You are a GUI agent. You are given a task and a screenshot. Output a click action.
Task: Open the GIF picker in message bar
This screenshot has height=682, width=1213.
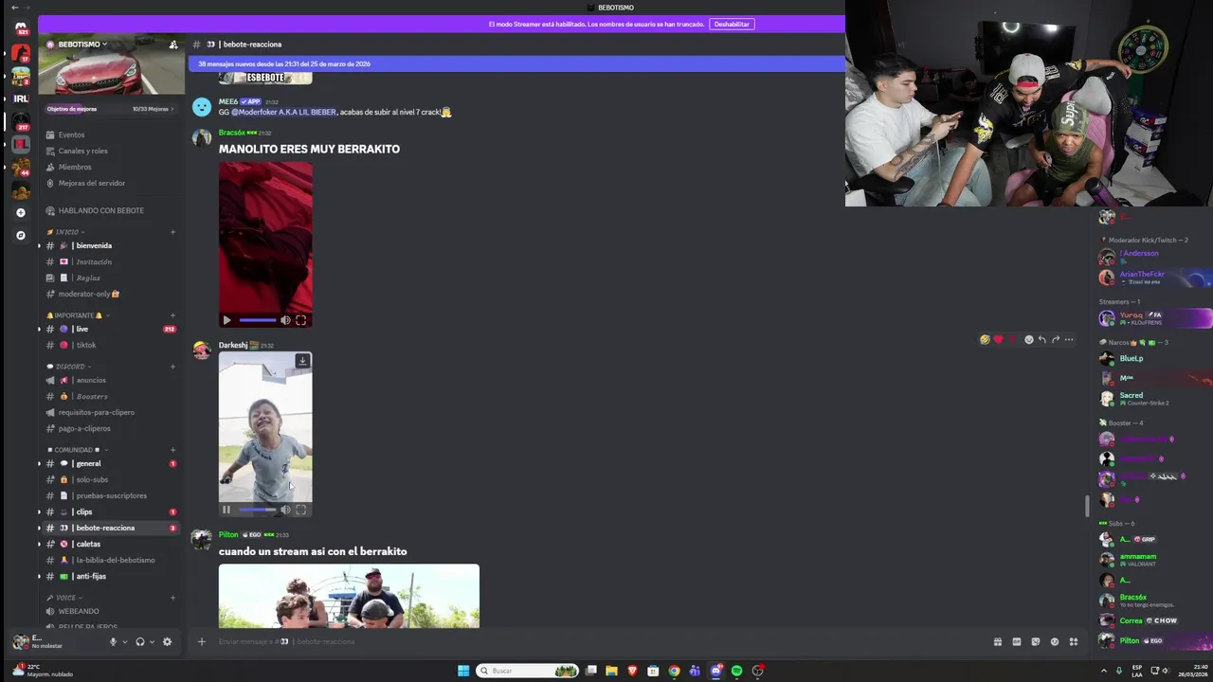[1017, 641]
